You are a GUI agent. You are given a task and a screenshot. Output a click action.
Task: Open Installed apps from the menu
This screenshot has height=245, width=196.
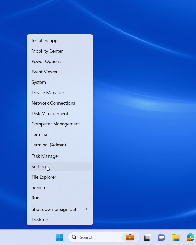(x=45, y=41)
